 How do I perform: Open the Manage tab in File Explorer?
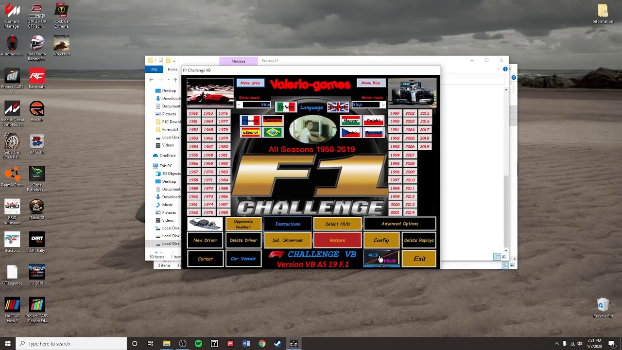[238, 61]
